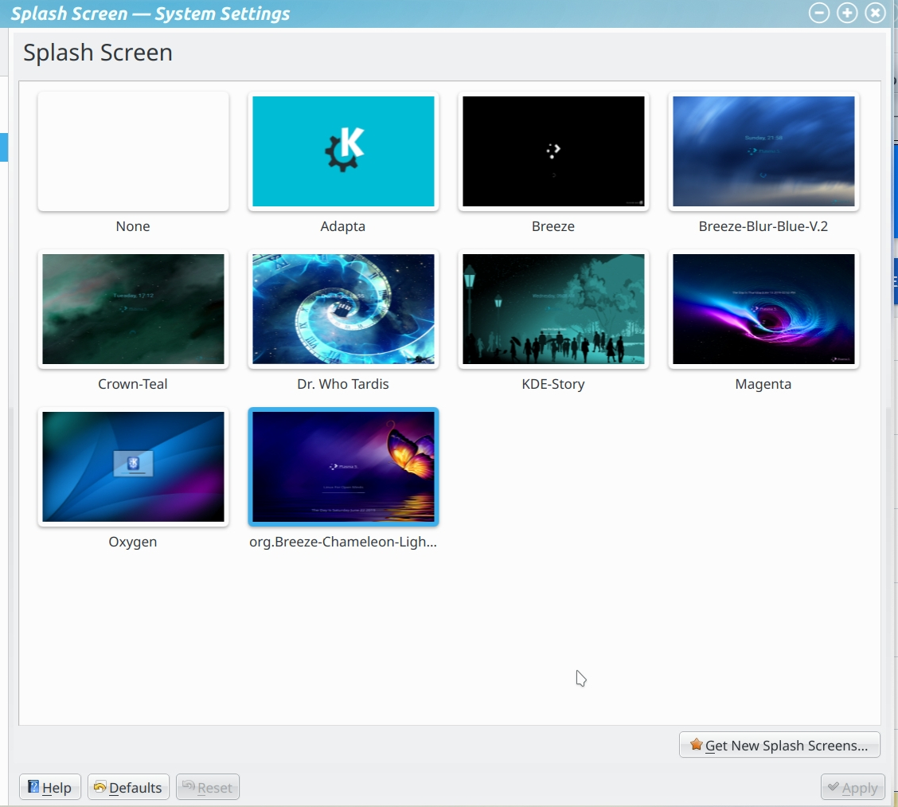898x807 pixels.
Task: Select the None option to disable splash screen
Action: [132, 151]
